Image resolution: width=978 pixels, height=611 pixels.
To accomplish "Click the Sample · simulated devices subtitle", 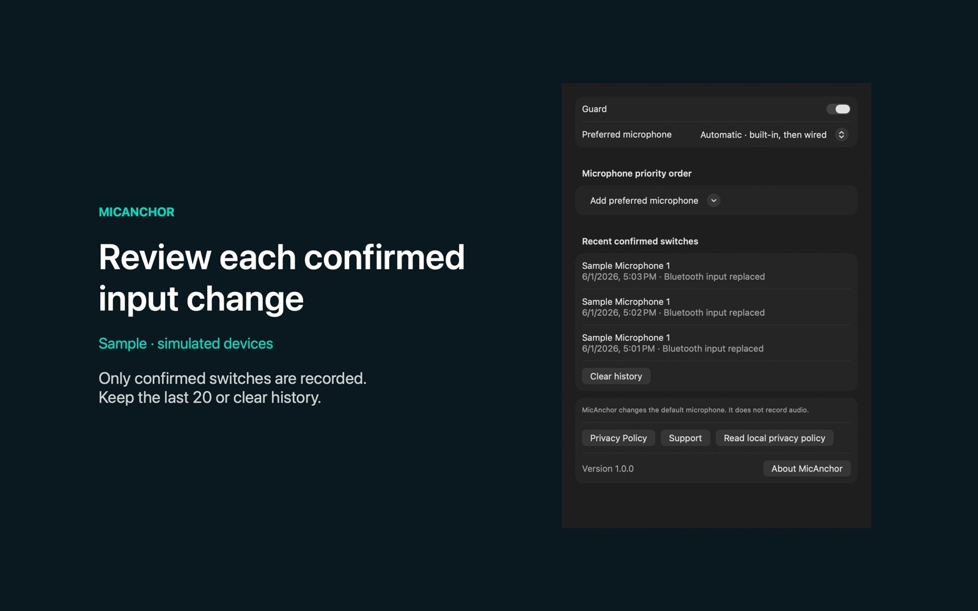I will click(186, 343).
